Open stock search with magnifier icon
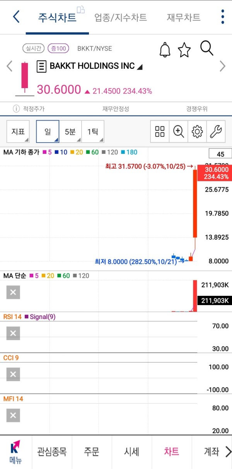The width and height of the screenshot is (232, 469). pyautogui.click(x=207, y=49)
